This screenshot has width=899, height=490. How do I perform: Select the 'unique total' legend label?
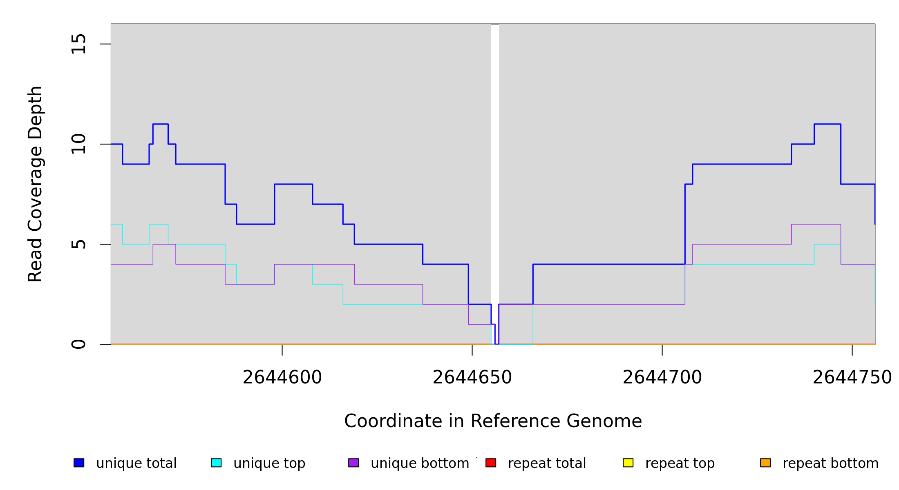click(x=136, y=463)
